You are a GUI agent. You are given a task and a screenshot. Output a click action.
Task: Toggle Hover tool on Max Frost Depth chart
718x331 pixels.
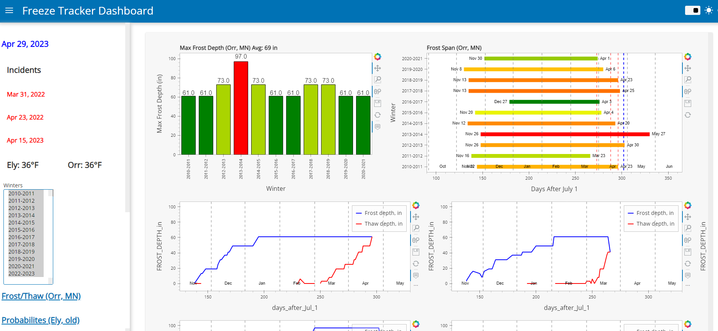tap(378, 126)
